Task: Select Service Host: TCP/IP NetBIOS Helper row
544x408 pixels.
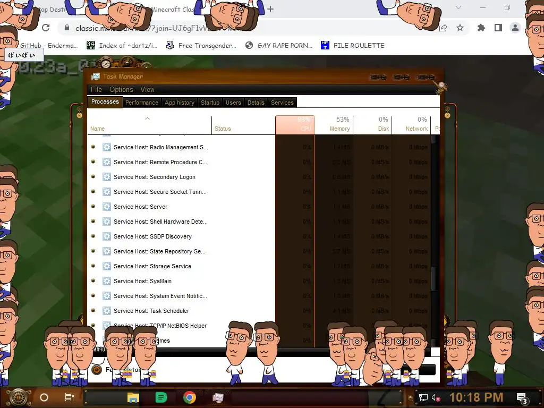Action: point(259,326)
